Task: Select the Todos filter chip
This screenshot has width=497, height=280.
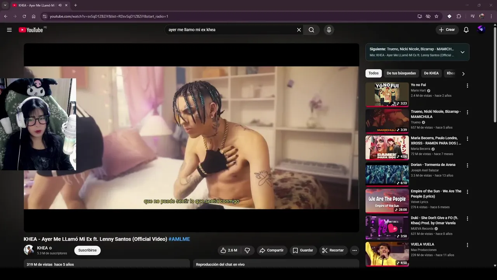Action: click(x=374, y=73)
